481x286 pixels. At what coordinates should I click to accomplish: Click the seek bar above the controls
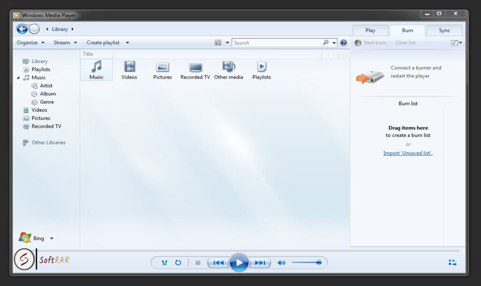236,251
